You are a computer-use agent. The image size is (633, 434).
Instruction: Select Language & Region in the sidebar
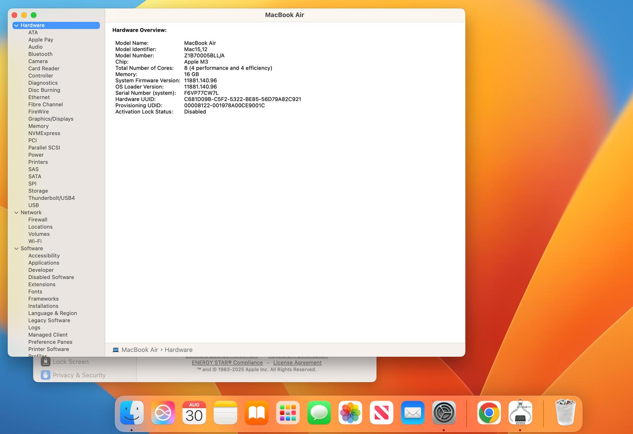pos(53,313)
